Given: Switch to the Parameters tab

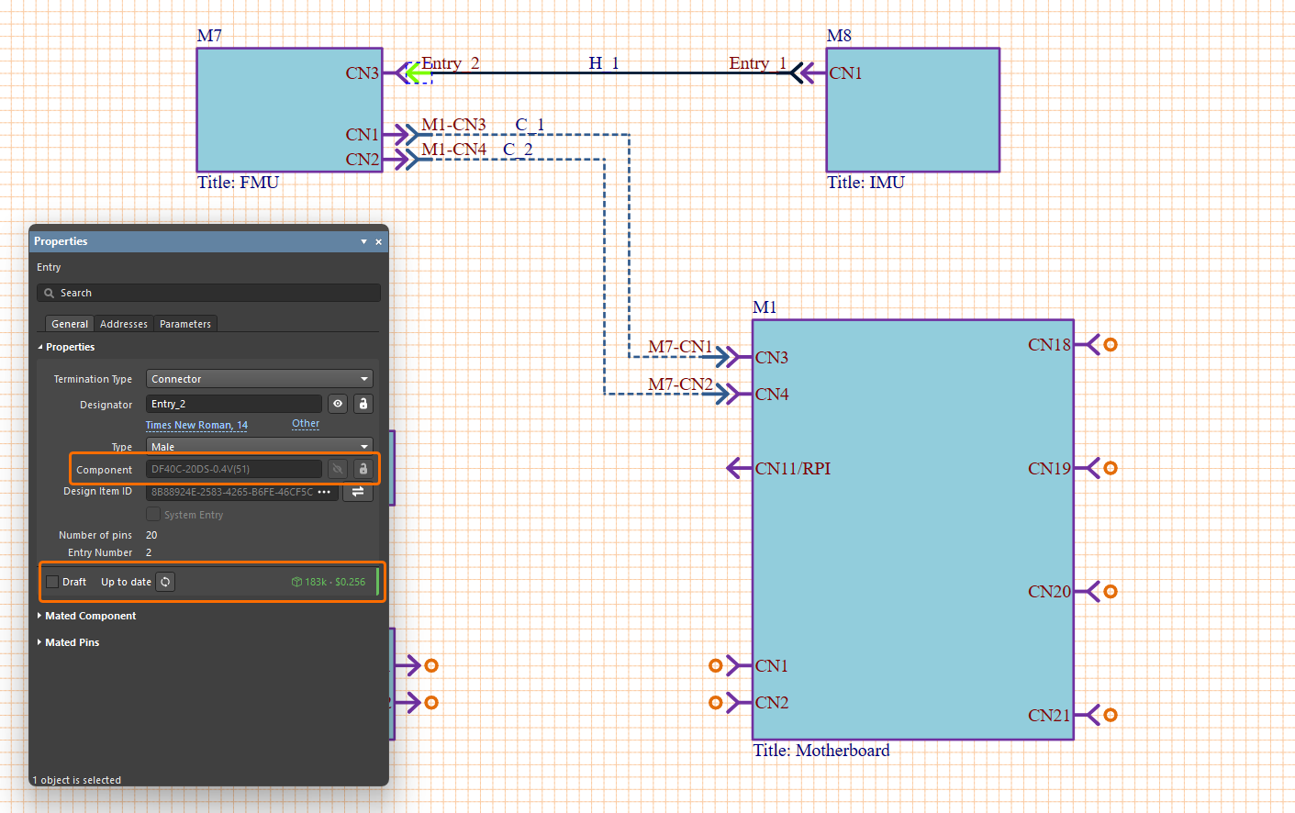Looking at the screenshot, I should tap(184, 324).
